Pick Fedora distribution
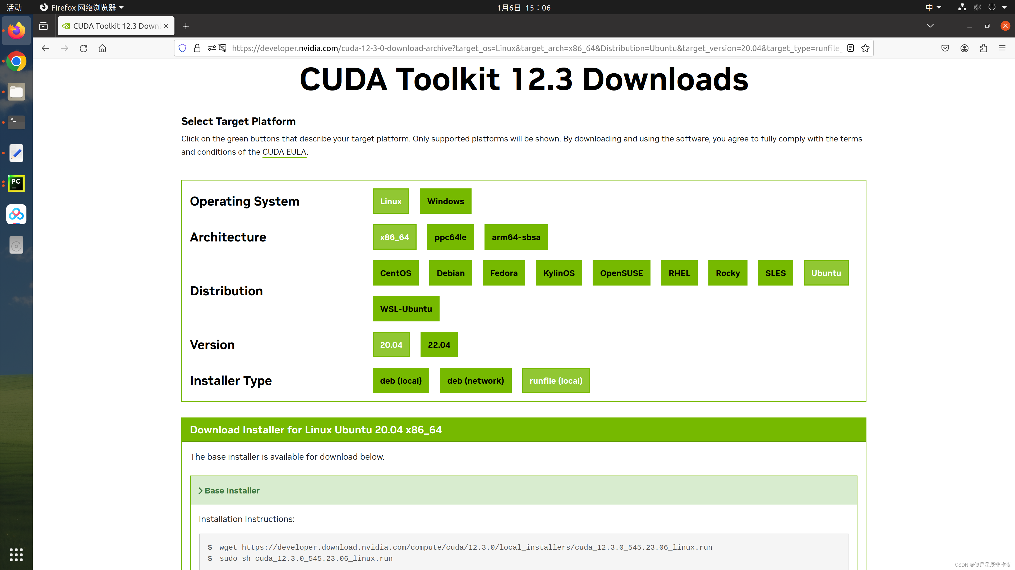The image size is (1015, 570). [x=504, y=273]
